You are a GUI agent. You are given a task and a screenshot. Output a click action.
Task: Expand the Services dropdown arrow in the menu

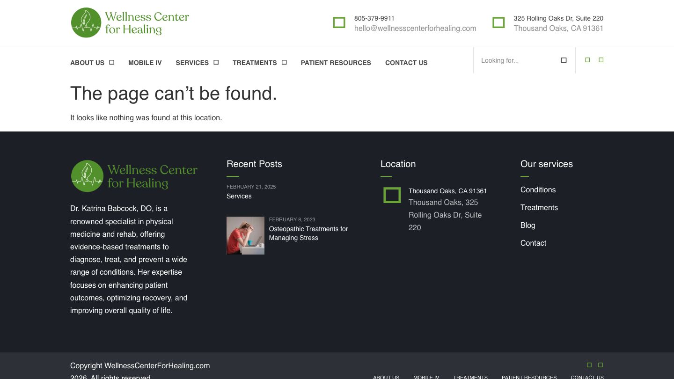point(216,62)
